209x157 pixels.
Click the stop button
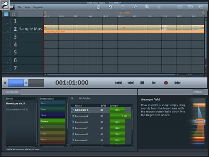pyautogui.click(x=142, y=83)
